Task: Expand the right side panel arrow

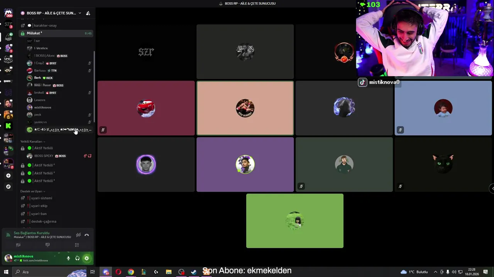Action: point(492,188)
